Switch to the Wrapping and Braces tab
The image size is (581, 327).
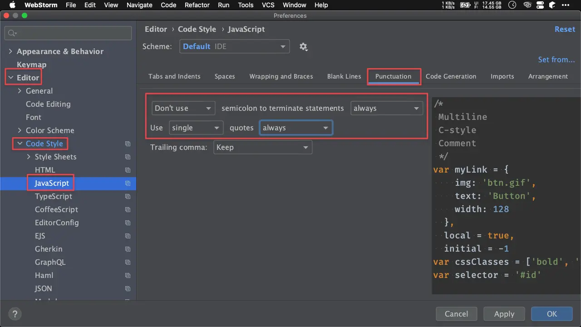281,76
